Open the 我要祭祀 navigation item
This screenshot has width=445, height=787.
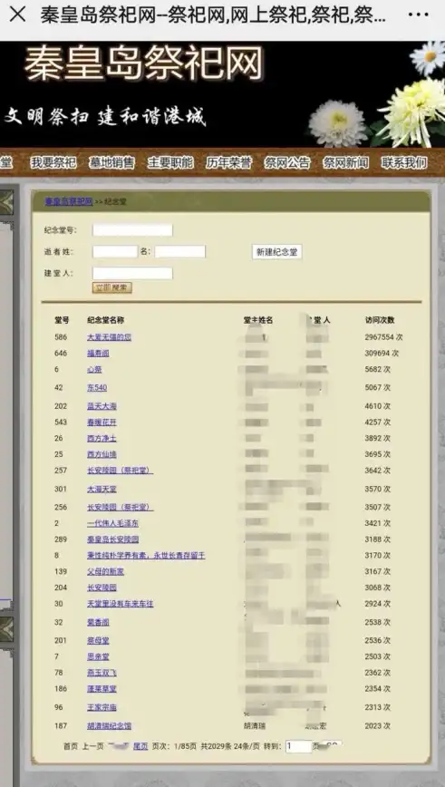(53, 162)
